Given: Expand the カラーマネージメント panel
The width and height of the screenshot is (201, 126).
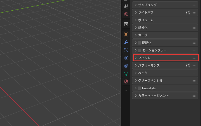Looking at the screenshot, I should [165, 96].
